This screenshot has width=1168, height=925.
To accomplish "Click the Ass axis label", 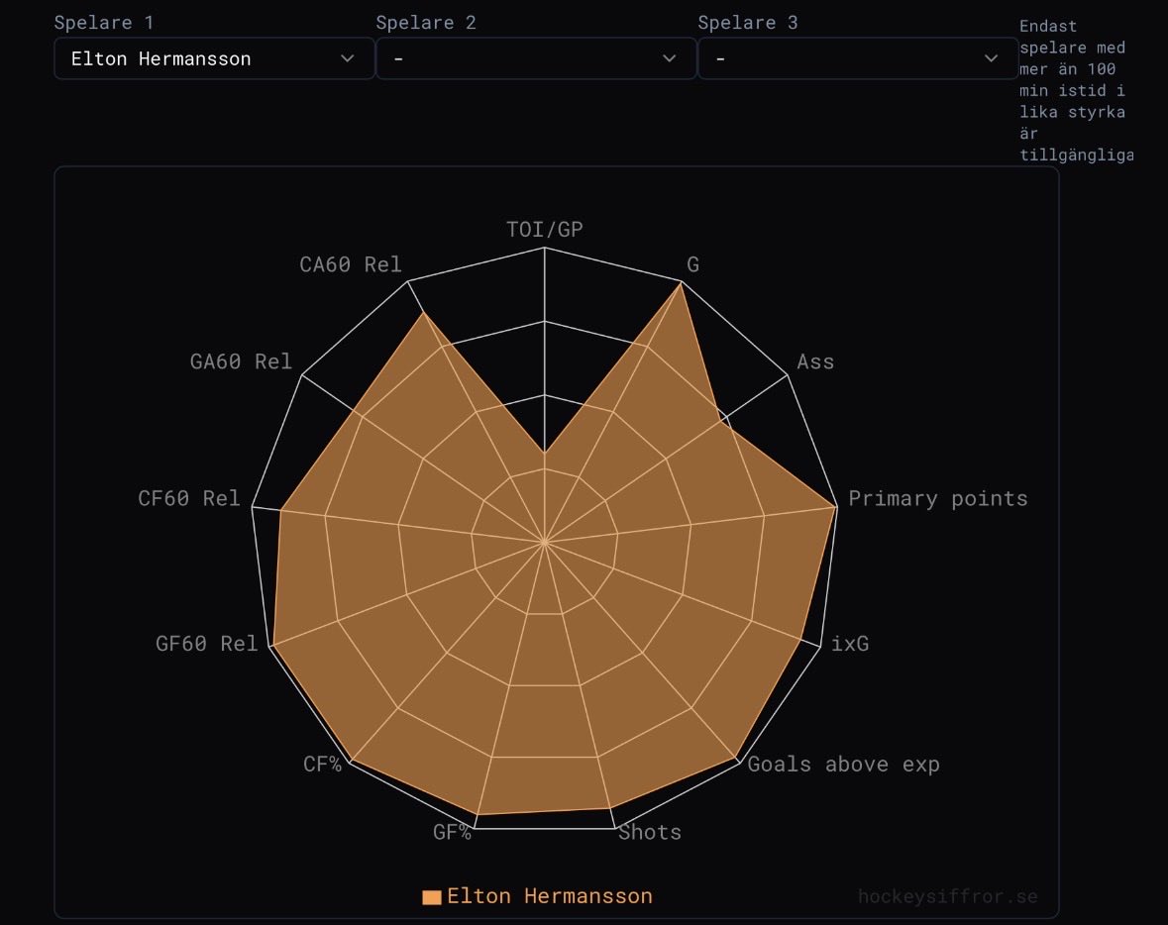I will tap(815, 361).
